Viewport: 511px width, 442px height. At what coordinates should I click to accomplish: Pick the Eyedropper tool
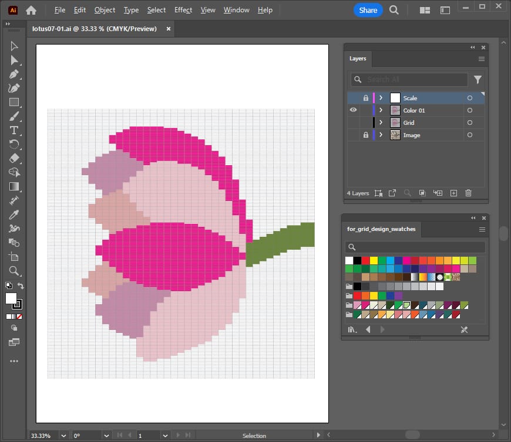(14, 215)
